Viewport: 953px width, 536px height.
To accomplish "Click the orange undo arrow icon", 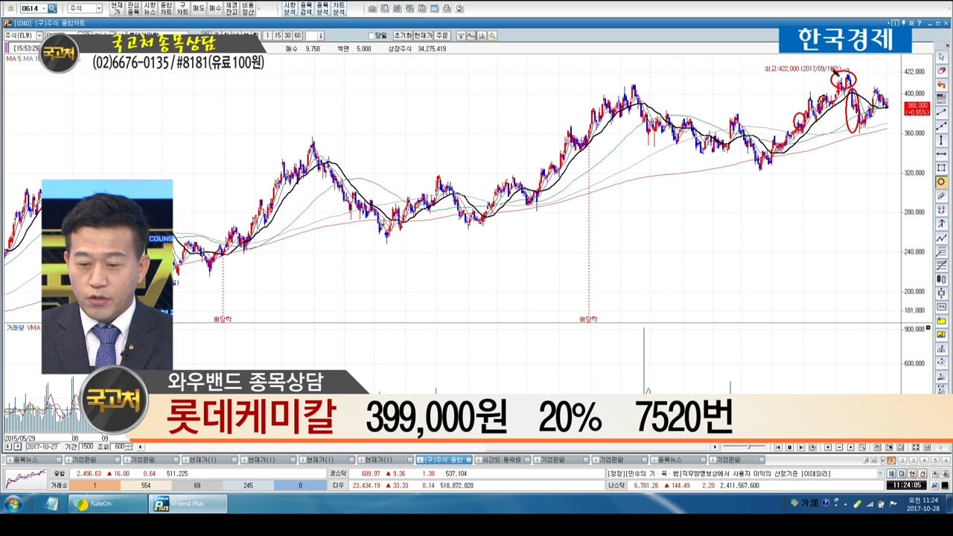I will 942,85.
